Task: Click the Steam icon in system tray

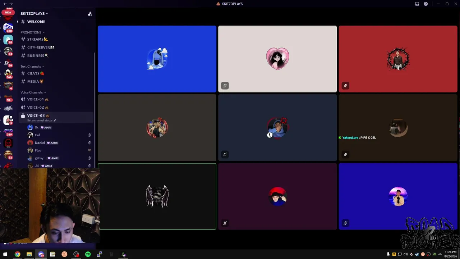Action: 417,254
